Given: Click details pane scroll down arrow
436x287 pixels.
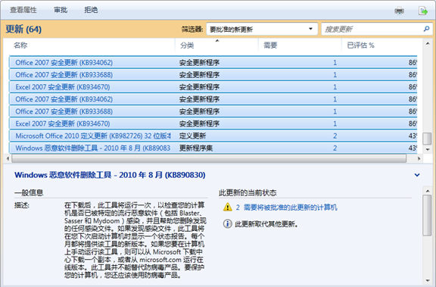Looking at the screenshot, I should pos(428,280).
